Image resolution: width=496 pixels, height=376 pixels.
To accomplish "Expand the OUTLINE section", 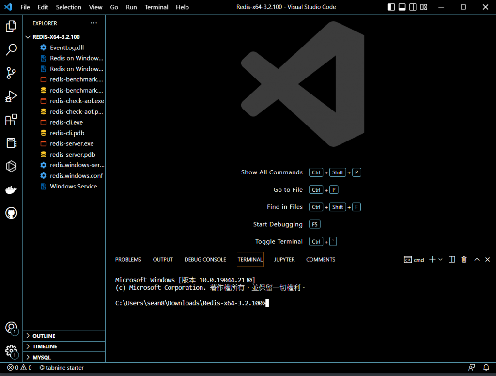I will [64, 336].
